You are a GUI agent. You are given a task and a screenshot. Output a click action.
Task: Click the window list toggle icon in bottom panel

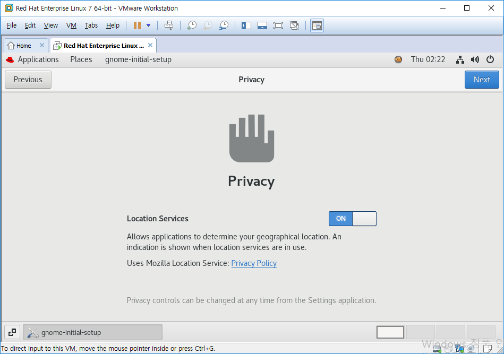click(12, 332)
